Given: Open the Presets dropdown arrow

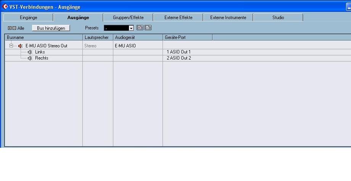Looking at the screenshot, I should click(x=131, y=28).
